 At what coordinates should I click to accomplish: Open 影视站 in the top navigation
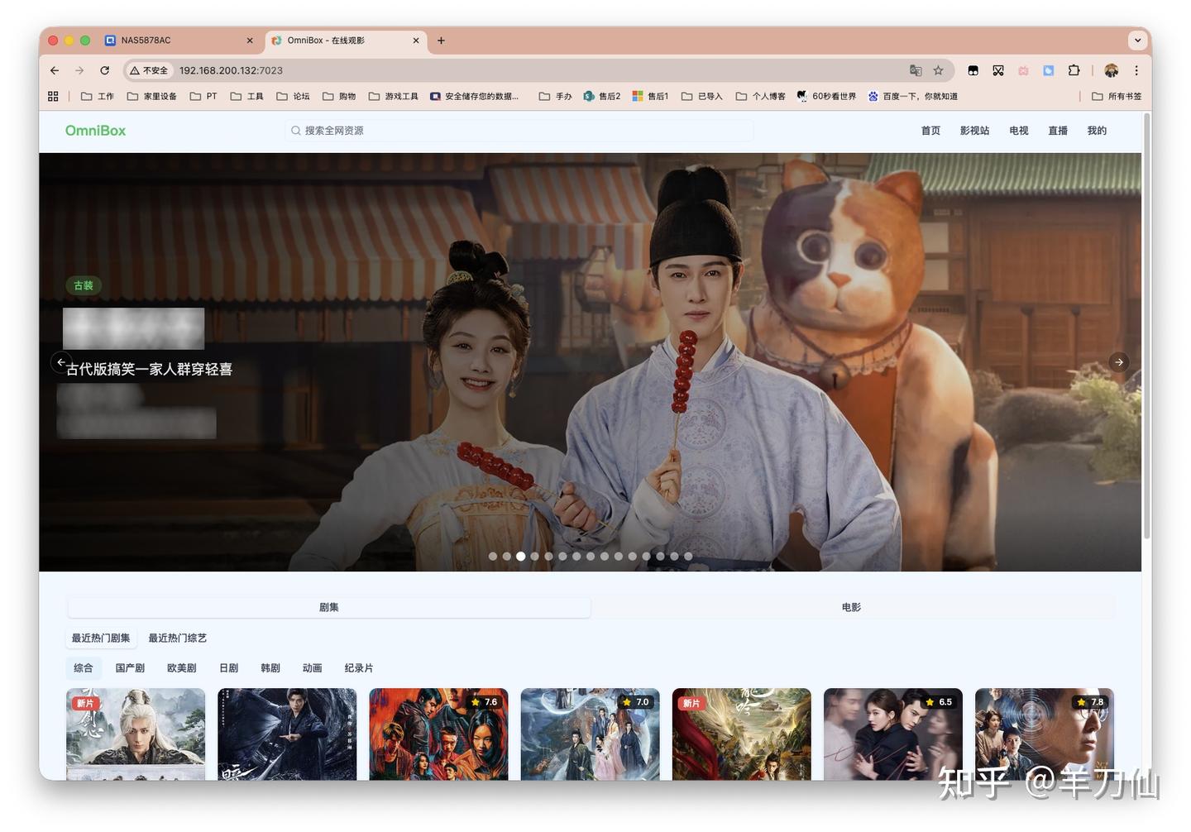[x=974, y=131]
